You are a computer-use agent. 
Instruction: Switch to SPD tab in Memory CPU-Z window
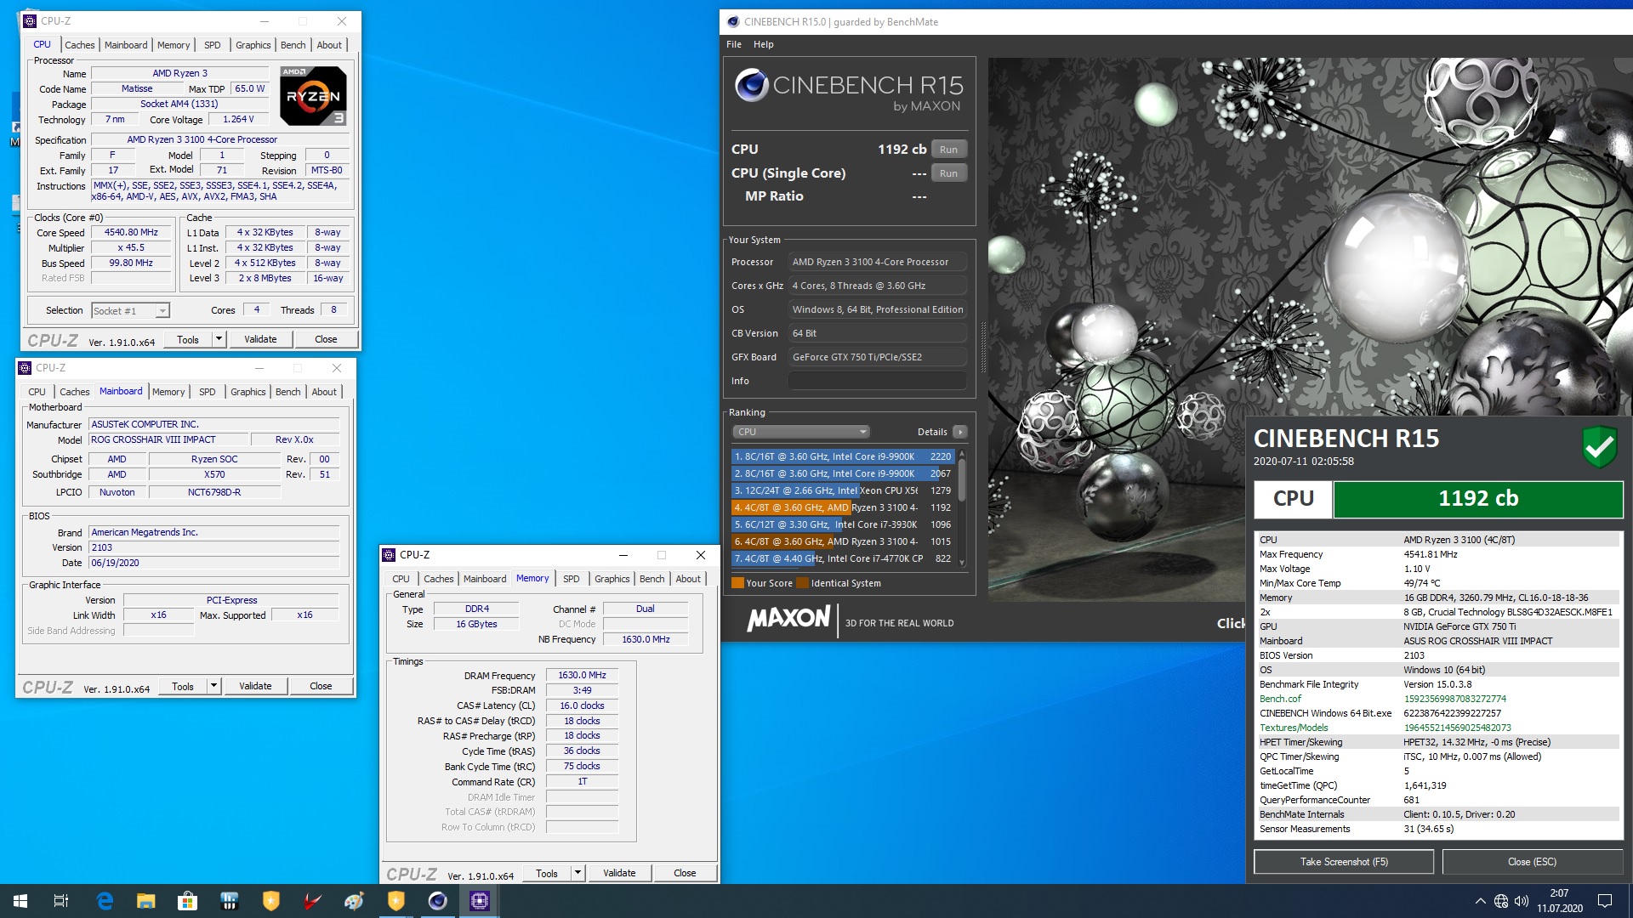tap(572, 579)
